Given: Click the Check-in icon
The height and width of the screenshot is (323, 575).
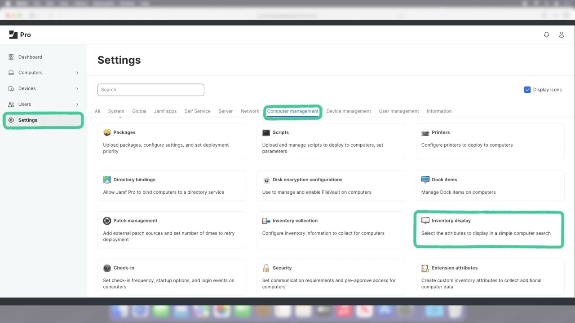Looking at the screenshot, I should click(x=107, y=268).
